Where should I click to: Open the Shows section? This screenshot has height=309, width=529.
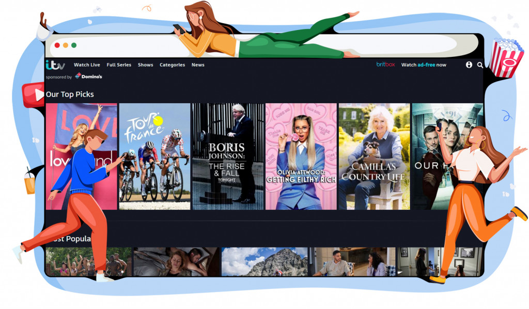pos(145,65)
